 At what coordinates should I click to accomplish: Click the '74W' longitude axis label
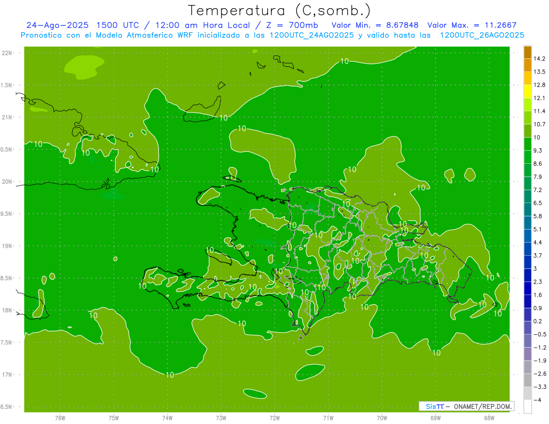coord(167,418)
